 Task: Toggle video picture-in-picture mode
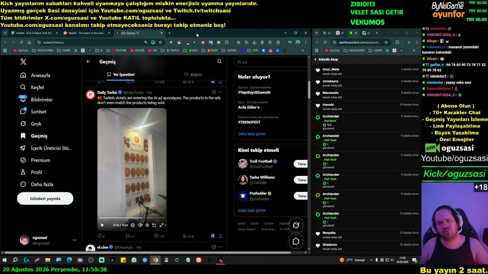click(154, 225)
